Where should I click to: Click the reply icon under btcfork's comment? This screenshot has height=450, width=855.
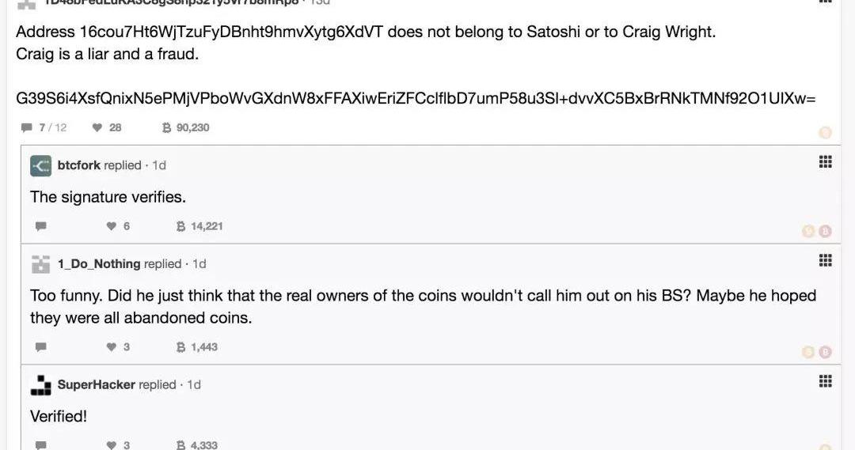(x=41, y=226)
